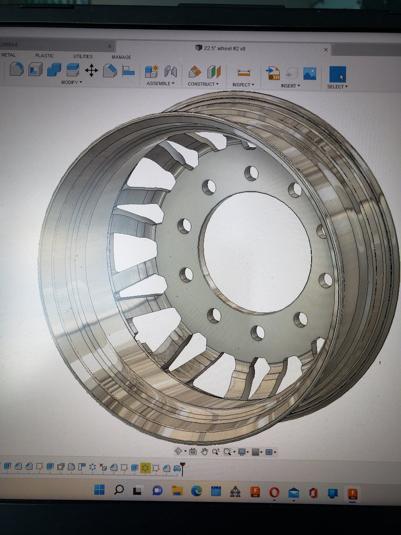Open the SELECT dropdown menu
This screenshot has width=401, height=535.
pyautogui.click(x=337, y=87)
